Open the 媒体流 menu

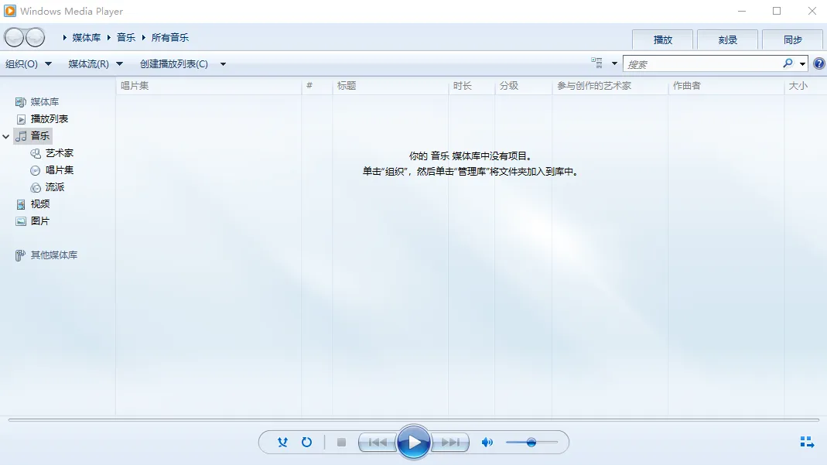[90, 63]
